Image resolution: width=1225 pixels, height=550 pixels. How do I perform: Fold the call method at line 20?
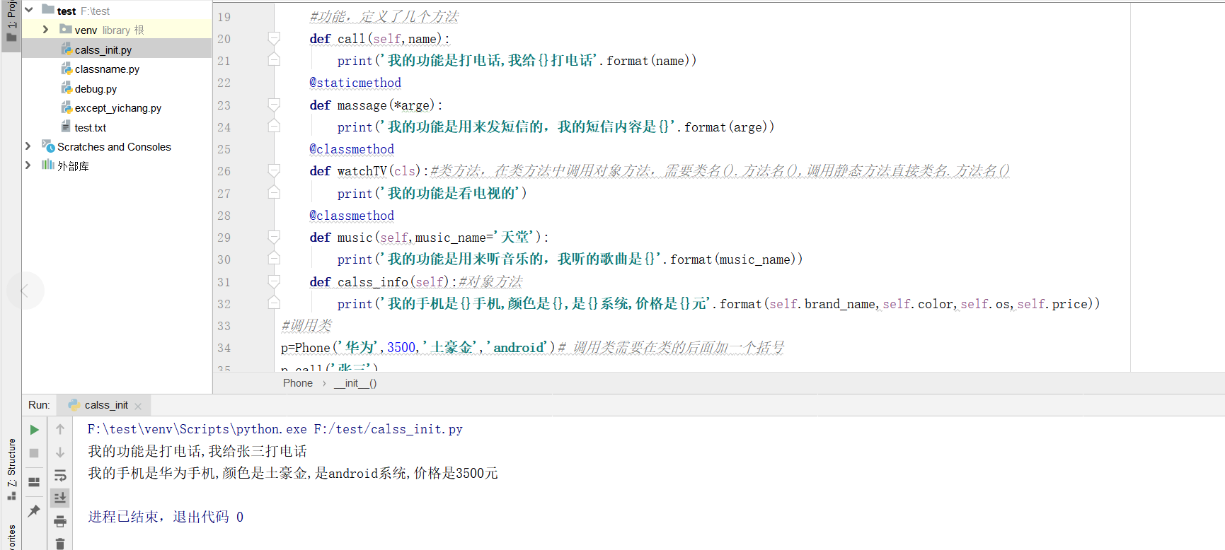pyautogui.click(x=274, y=37)
